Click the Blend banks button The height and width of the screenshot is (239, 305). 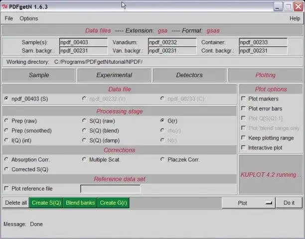click(80, 203)
